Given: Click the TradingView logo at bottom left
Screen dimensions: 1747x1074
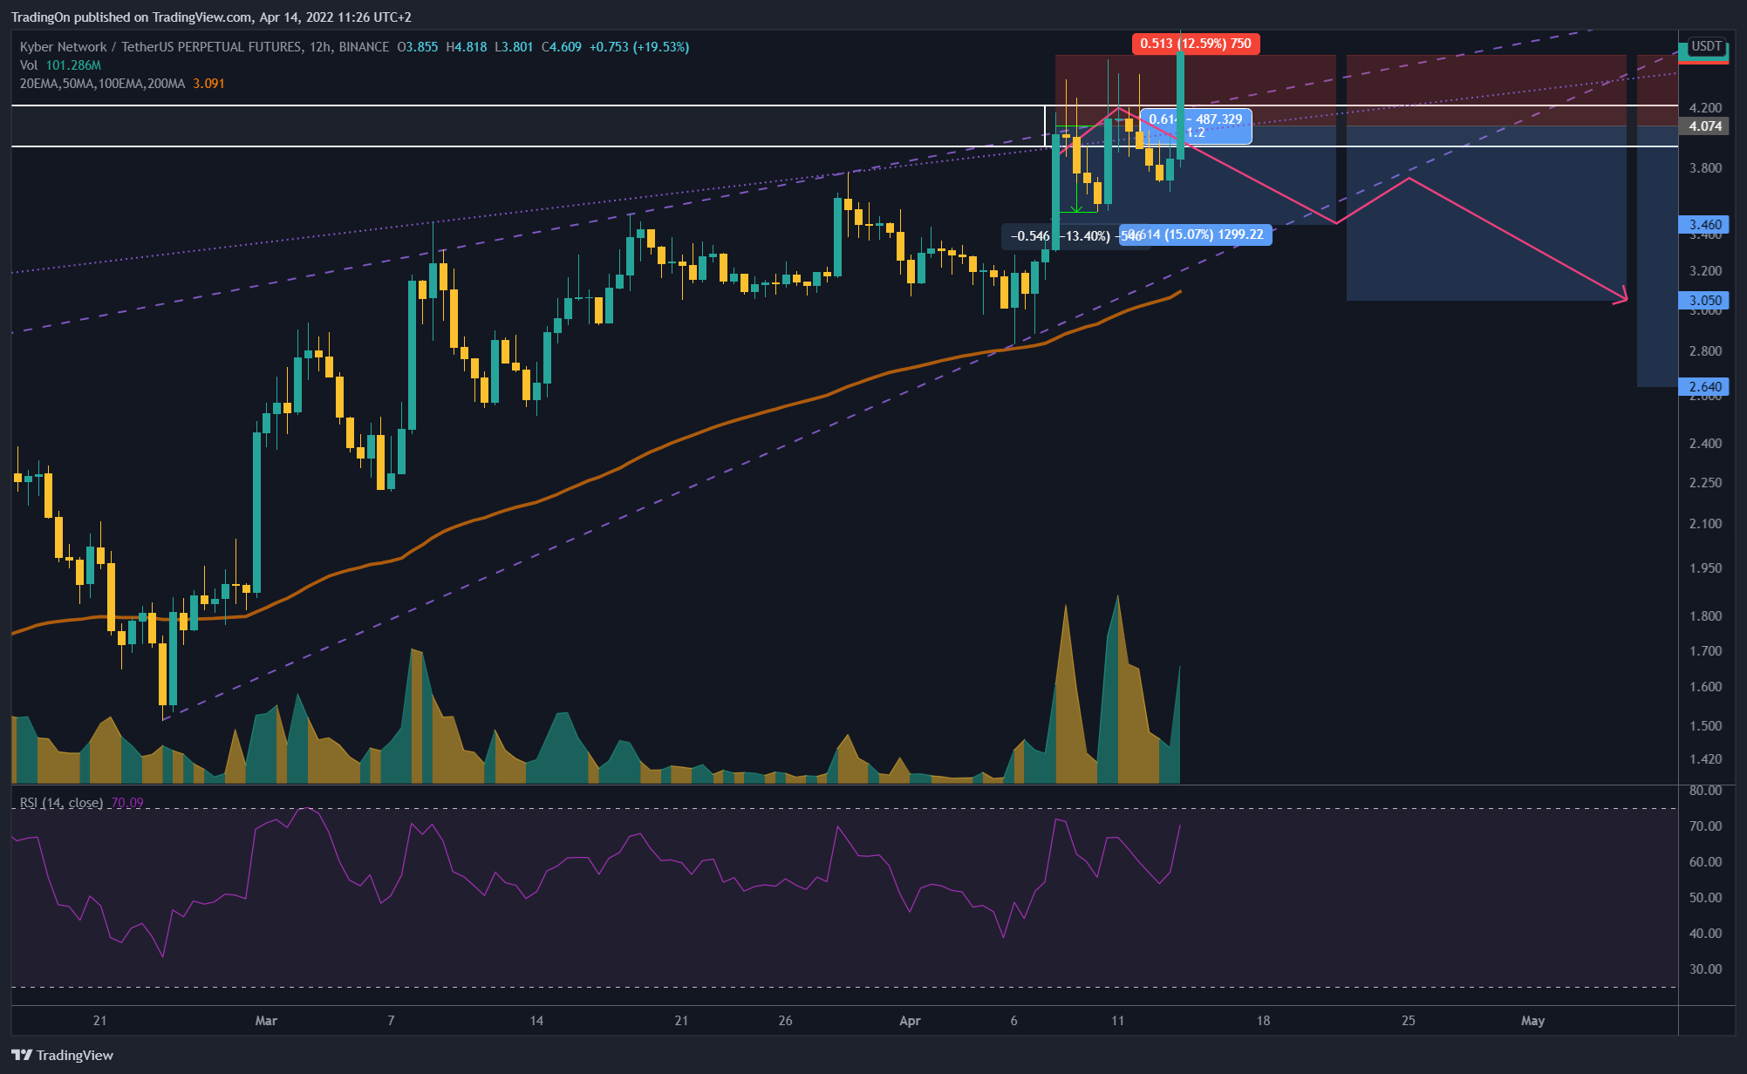Looking at the screenshot, I should pos(62,1055).
